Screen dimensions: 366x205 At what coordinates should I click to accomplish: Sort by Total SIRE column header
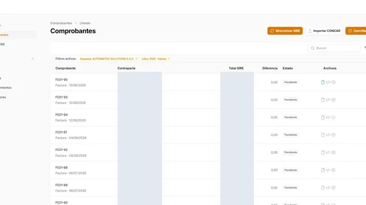(236, 68)
